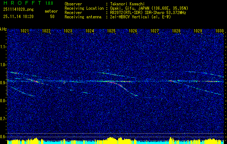The height and width of the screenshot is (144, 227).
Task: Click the date stamp 25.11.14 10:20
Action: [18, 17]
